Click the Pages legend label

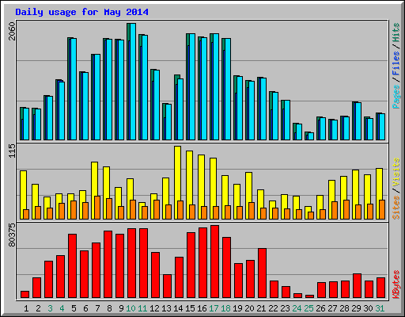point(396,97)
